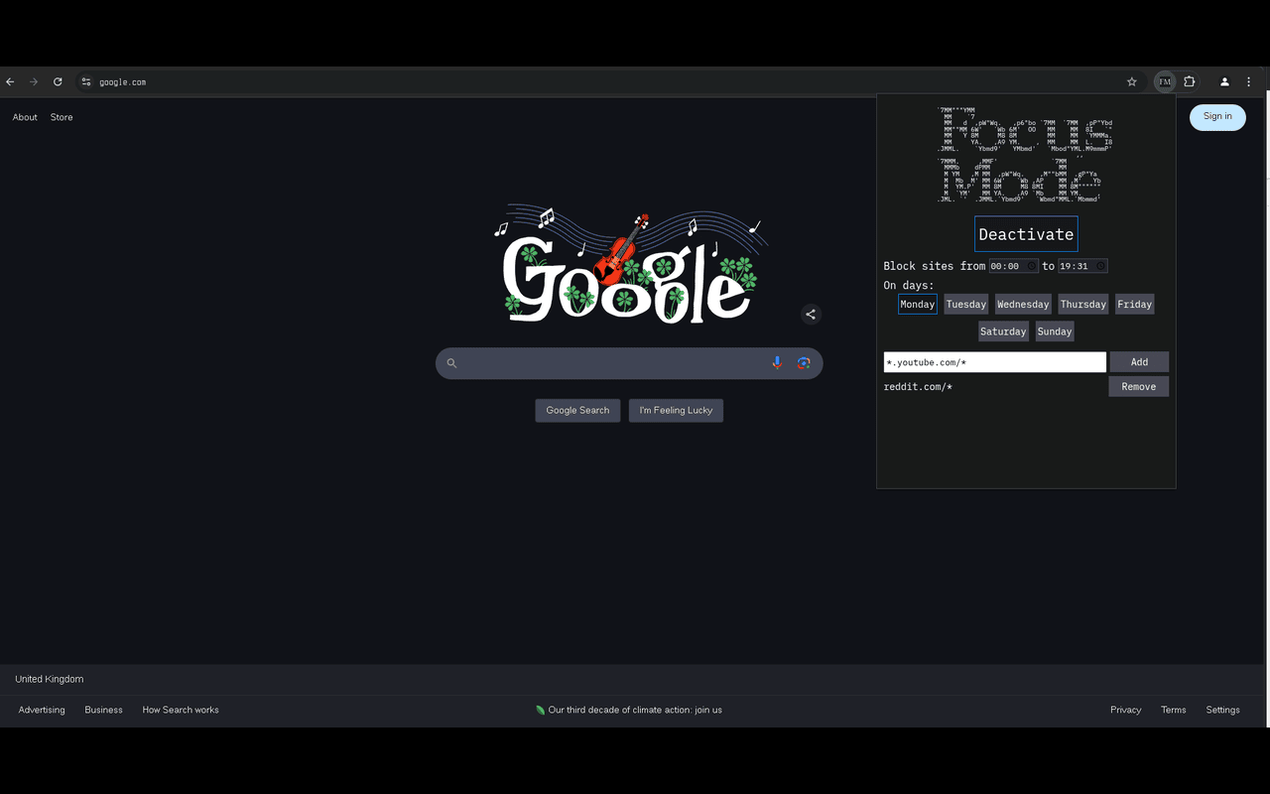
Task: Toggle Thursday as a blocking day
Action: pyautogui.click(x=1082, y=305)
